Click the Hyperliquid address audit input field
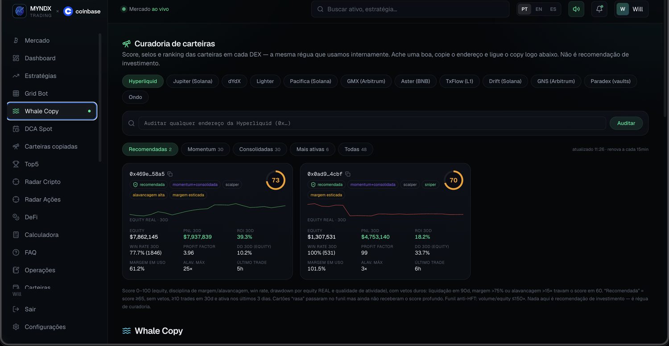 click(x=372, y=123)
